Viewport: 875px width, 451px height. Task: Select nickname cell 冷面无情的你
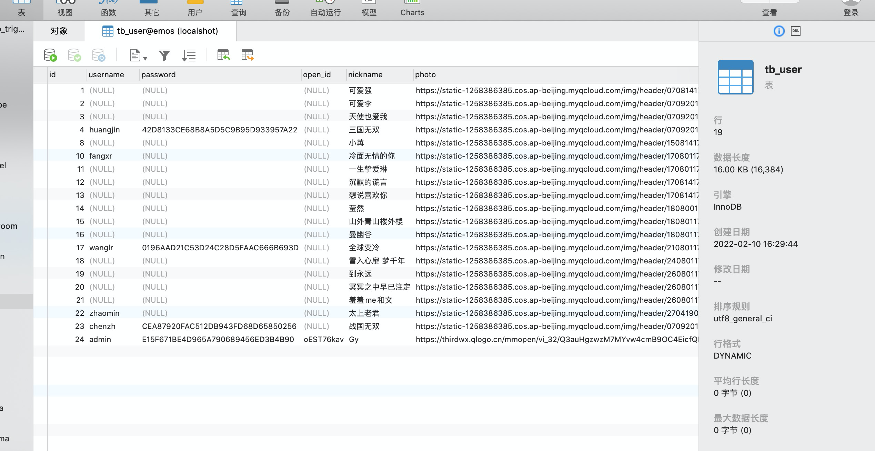[x=380, y=156]
